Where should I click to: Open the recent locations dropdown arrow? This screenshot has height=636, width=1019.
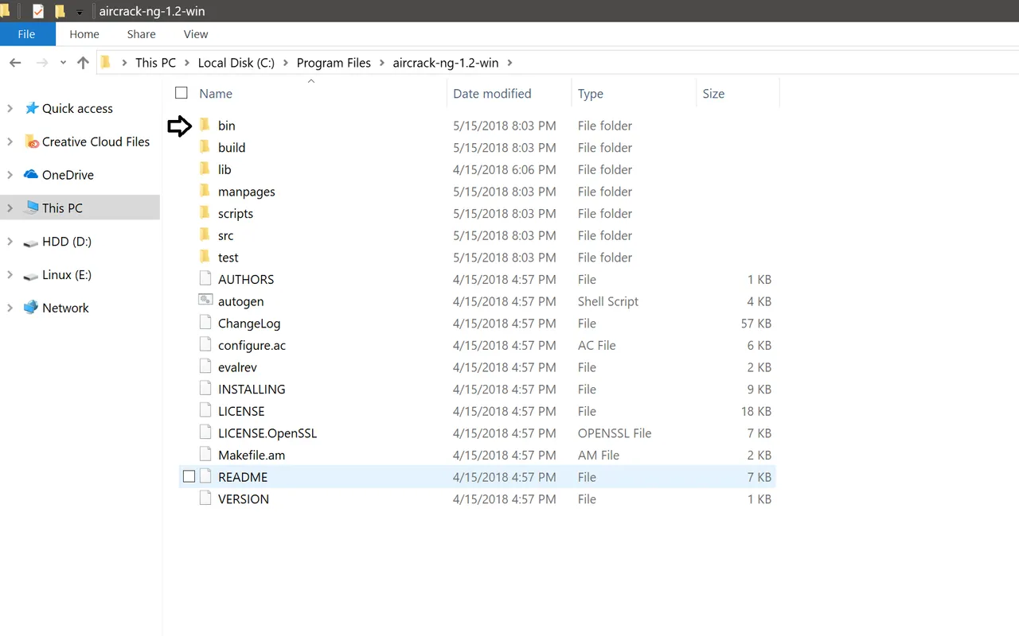click(x=63, y=63)
